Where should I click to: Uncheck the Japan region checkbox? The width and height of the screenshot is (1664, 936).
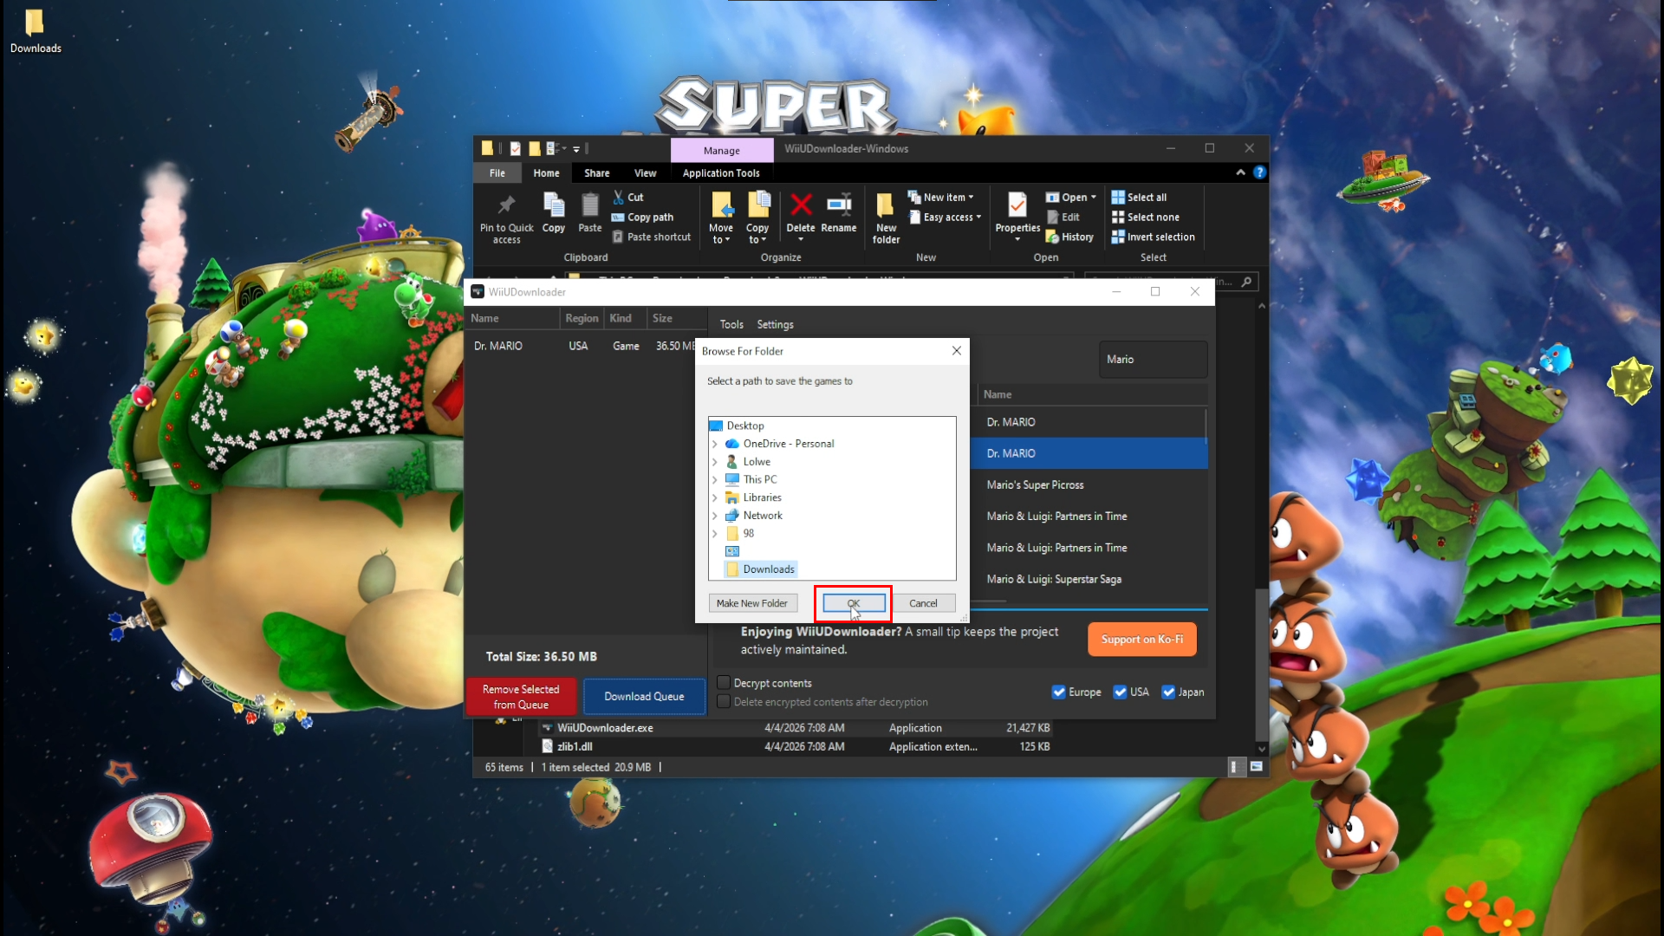tap(1168, 692)
